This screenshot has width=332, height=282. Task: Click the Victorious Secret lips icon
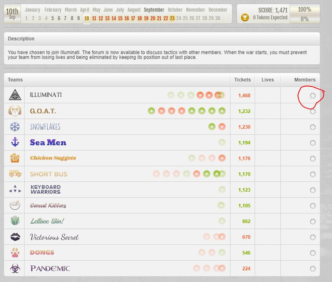tap(15, 237)
